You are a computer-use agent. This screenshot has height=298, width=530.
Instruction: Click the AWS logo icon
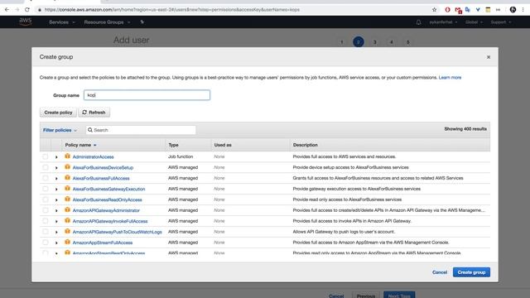pyautogui.click(x=26, y=22)
